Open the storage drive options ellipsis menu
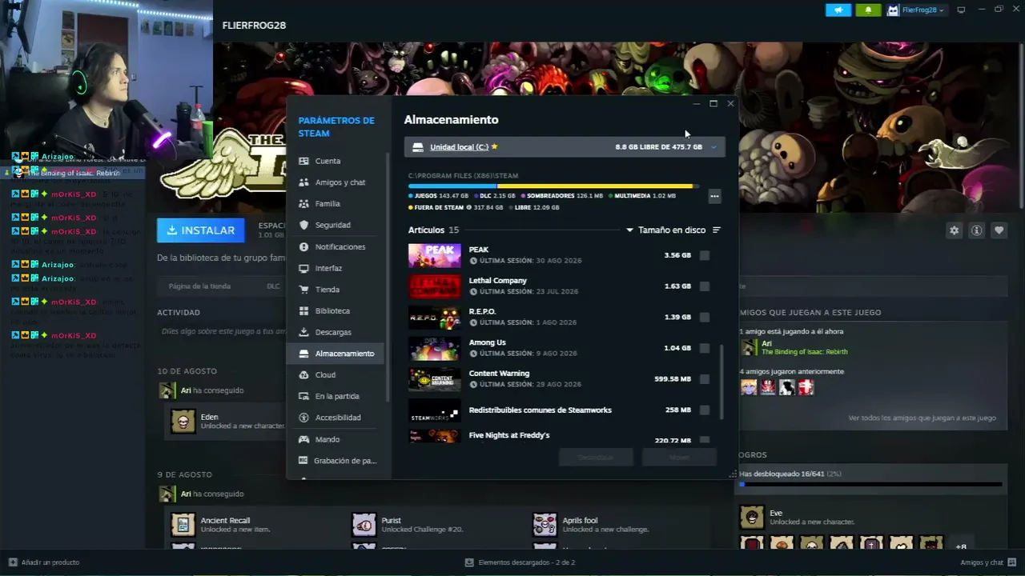Screen dimensions: 1025x576 pyautogui.click(x=714, y=196)
